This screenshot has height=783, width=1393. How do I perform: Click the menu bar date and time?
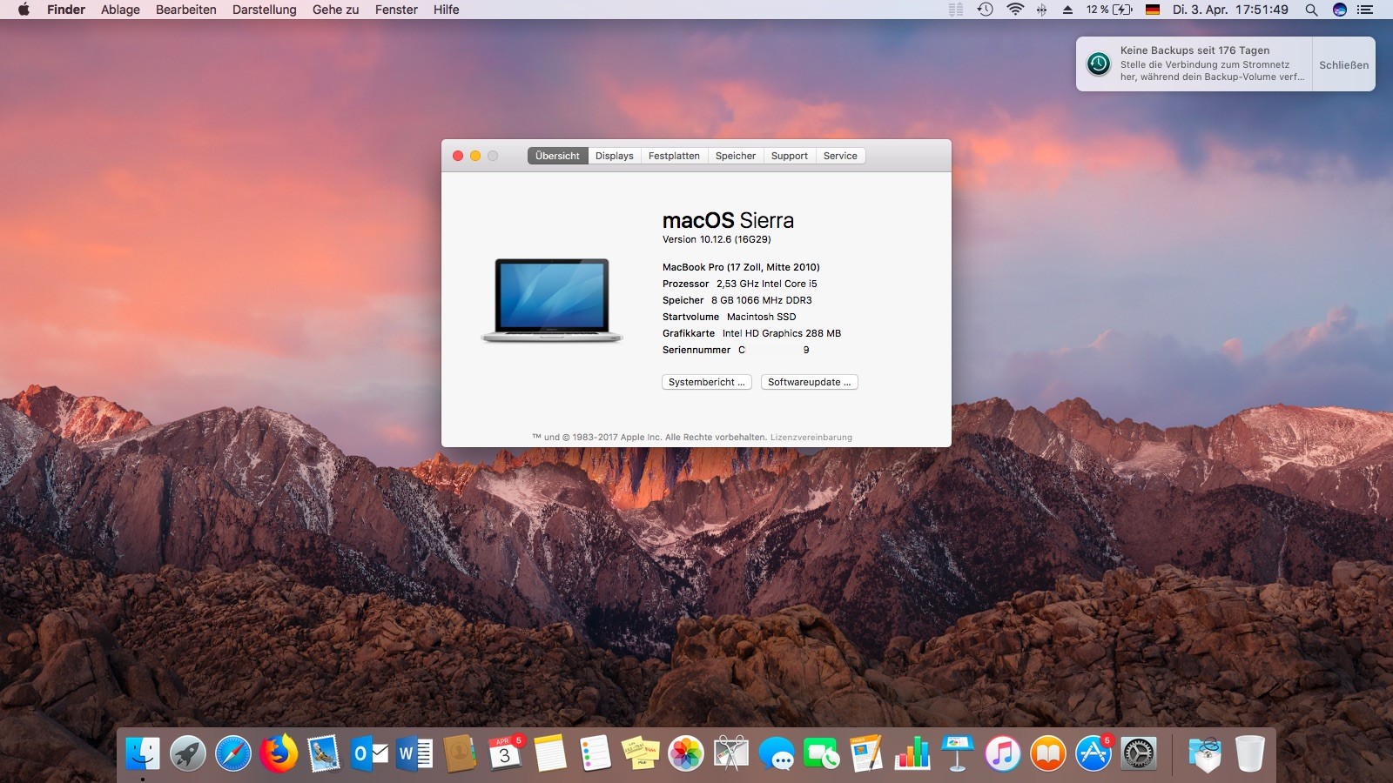(1230, 10)
